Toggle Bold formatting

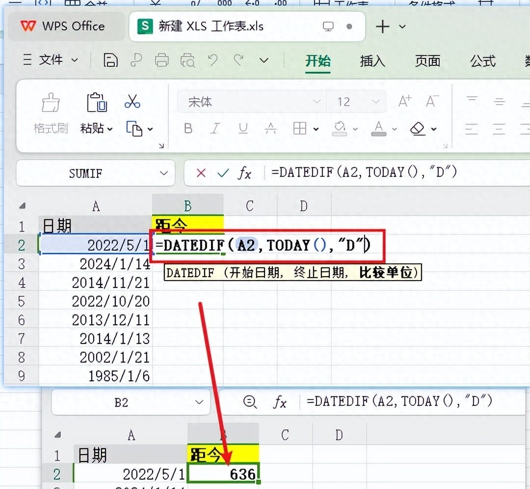point(188,129)
